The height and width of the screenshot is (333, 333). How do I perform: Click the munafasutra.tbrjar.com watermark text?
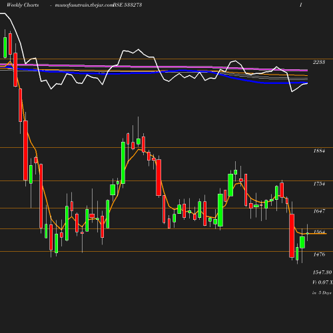(84, 5)
